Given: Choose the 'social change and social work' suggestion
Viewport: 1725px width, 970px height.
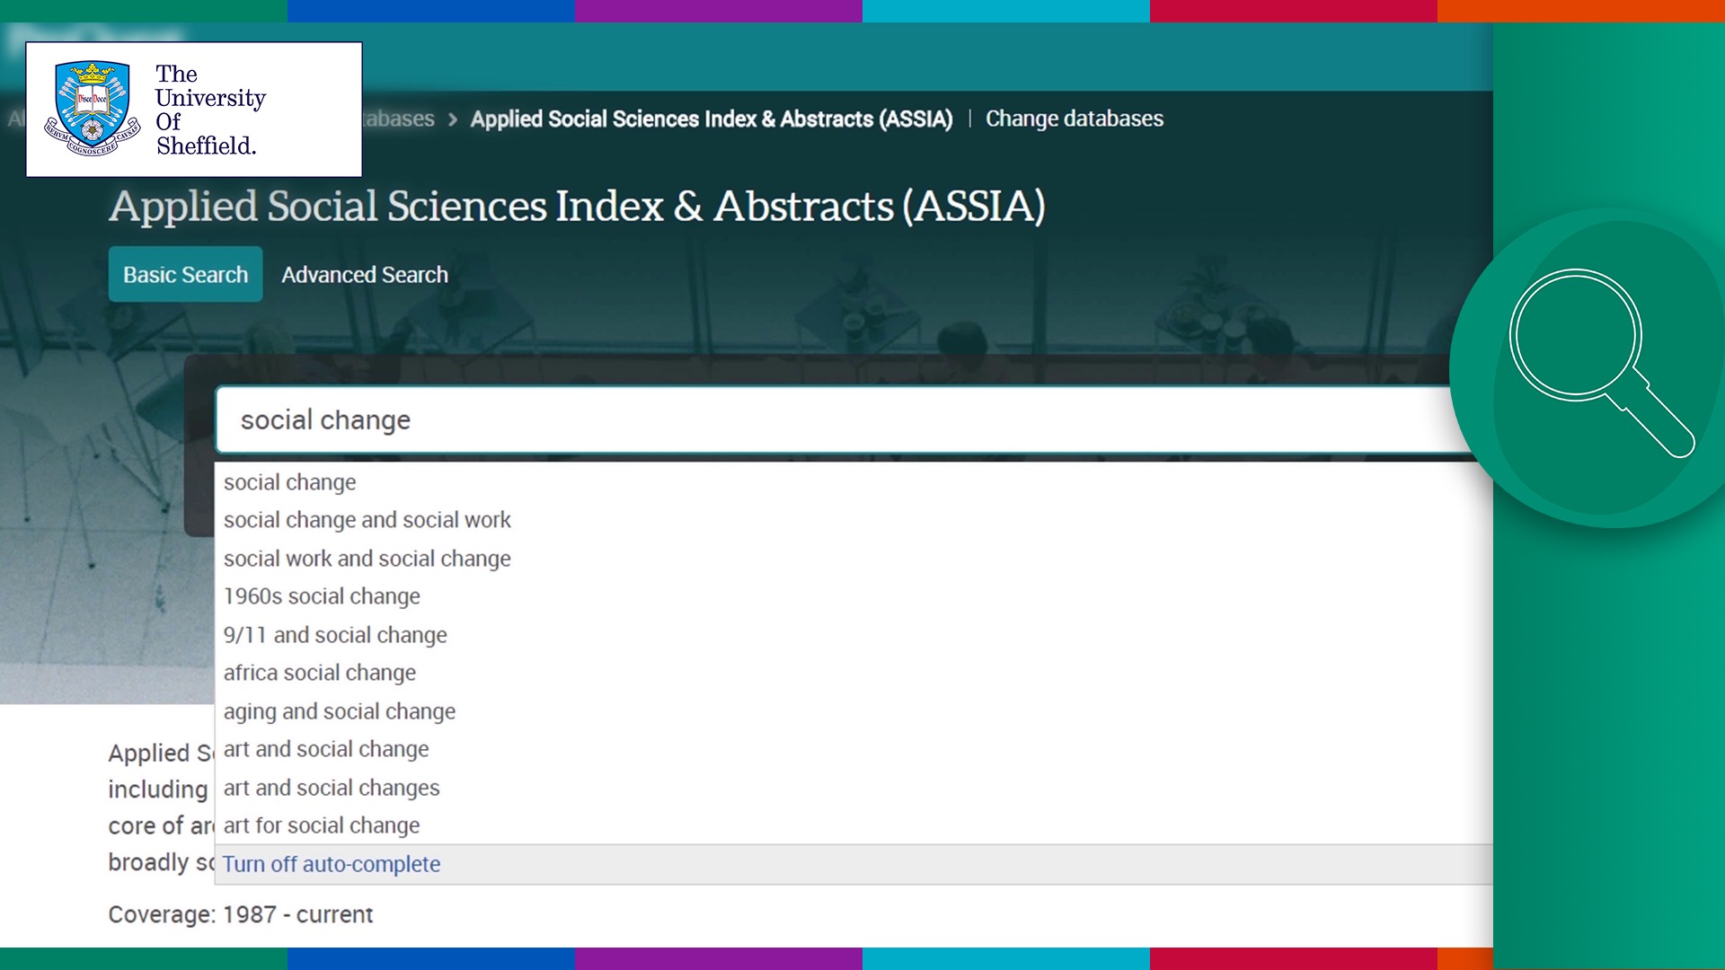Looking at the screenshot, I should click(367, 520).
